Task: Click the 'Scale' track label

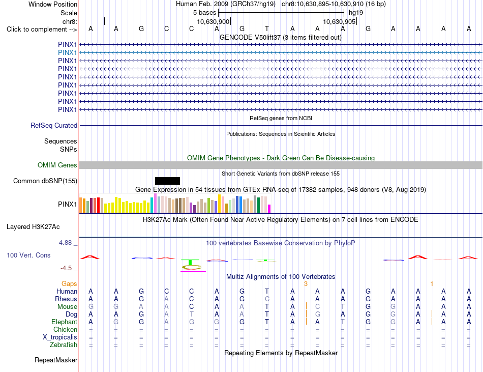Action: coord(69,13)
